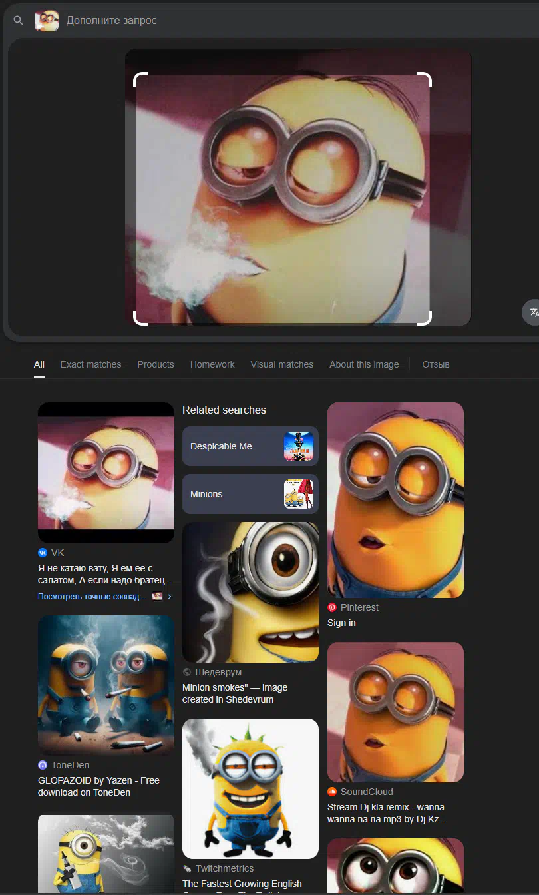Open the wide-eyed minion image at bottom right
This screenshot has width=539, height=895.
pyautogui.click(x=395, y=866)
